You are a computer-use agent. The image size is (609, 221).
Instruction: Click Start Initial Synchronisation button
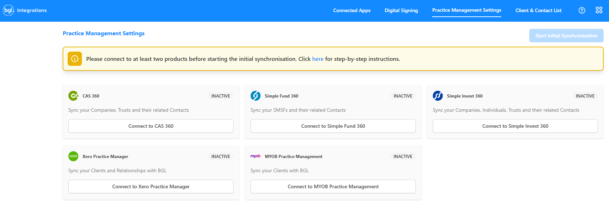566,36
